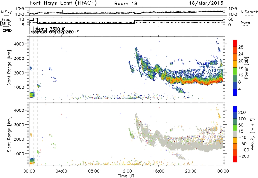
Task: Select the '10^0' tick beside N.Sky
Action: coord(20,14)
